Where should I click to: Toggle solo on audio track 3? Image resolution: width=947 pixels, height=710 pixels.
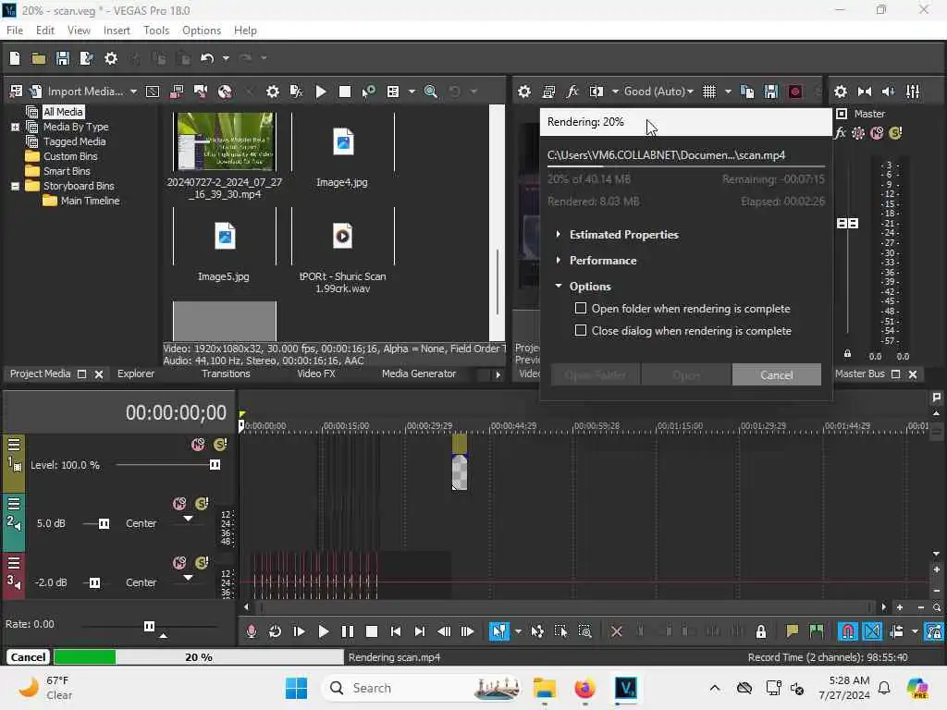(202, 563)
